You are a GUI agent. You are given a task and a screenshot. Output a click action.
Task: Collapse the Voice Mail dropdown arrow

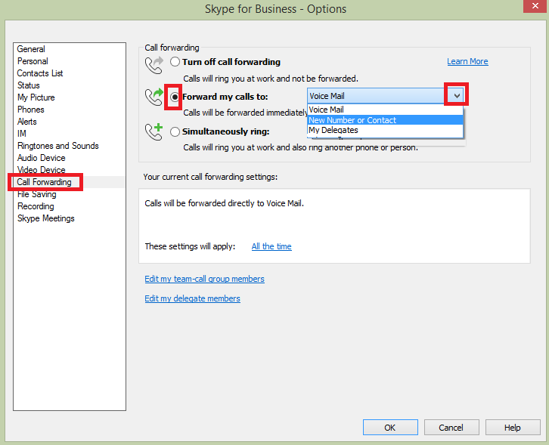(457, 95)
